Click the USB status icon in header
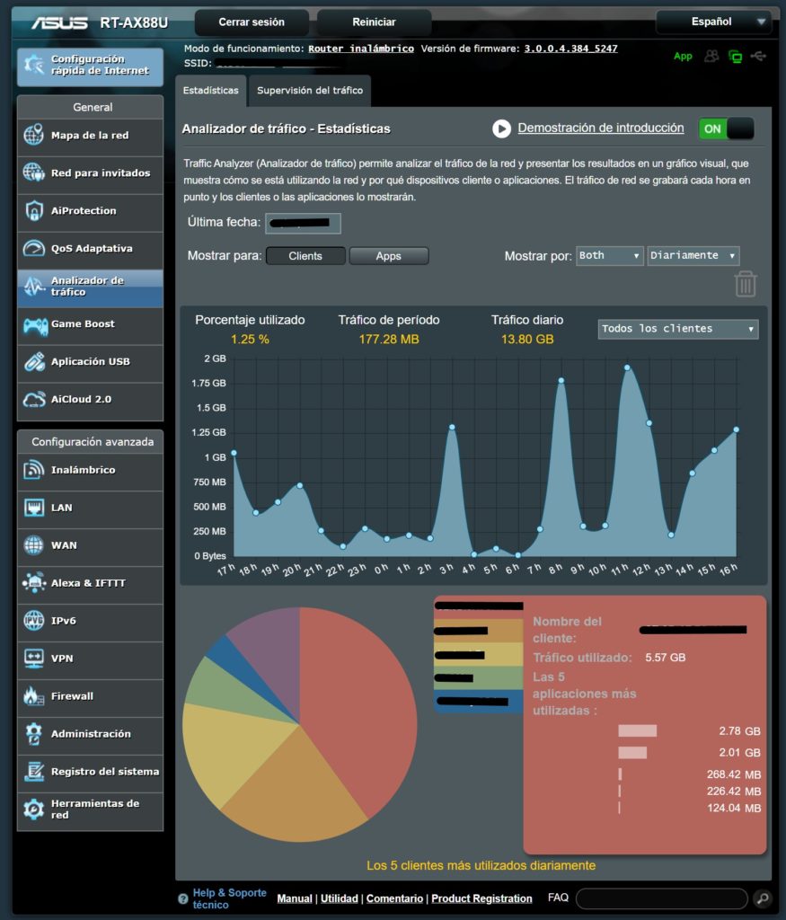The width and height of the screenshot is (786, 920). 759,57
